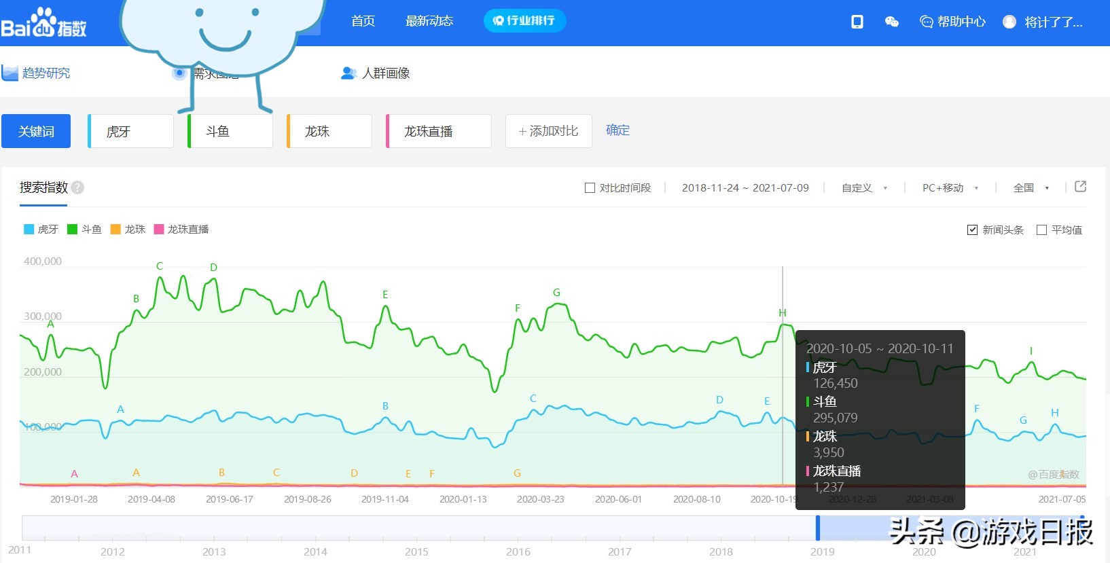Click the 人群画像 people icon
This screenshot has width=1110, height=563.
coord(348,73)
